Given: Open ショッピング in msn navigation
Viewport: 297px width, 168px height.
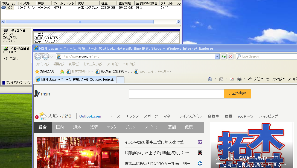Looking at the screenshot, I should pyautogui.click(x=268, y=116).
